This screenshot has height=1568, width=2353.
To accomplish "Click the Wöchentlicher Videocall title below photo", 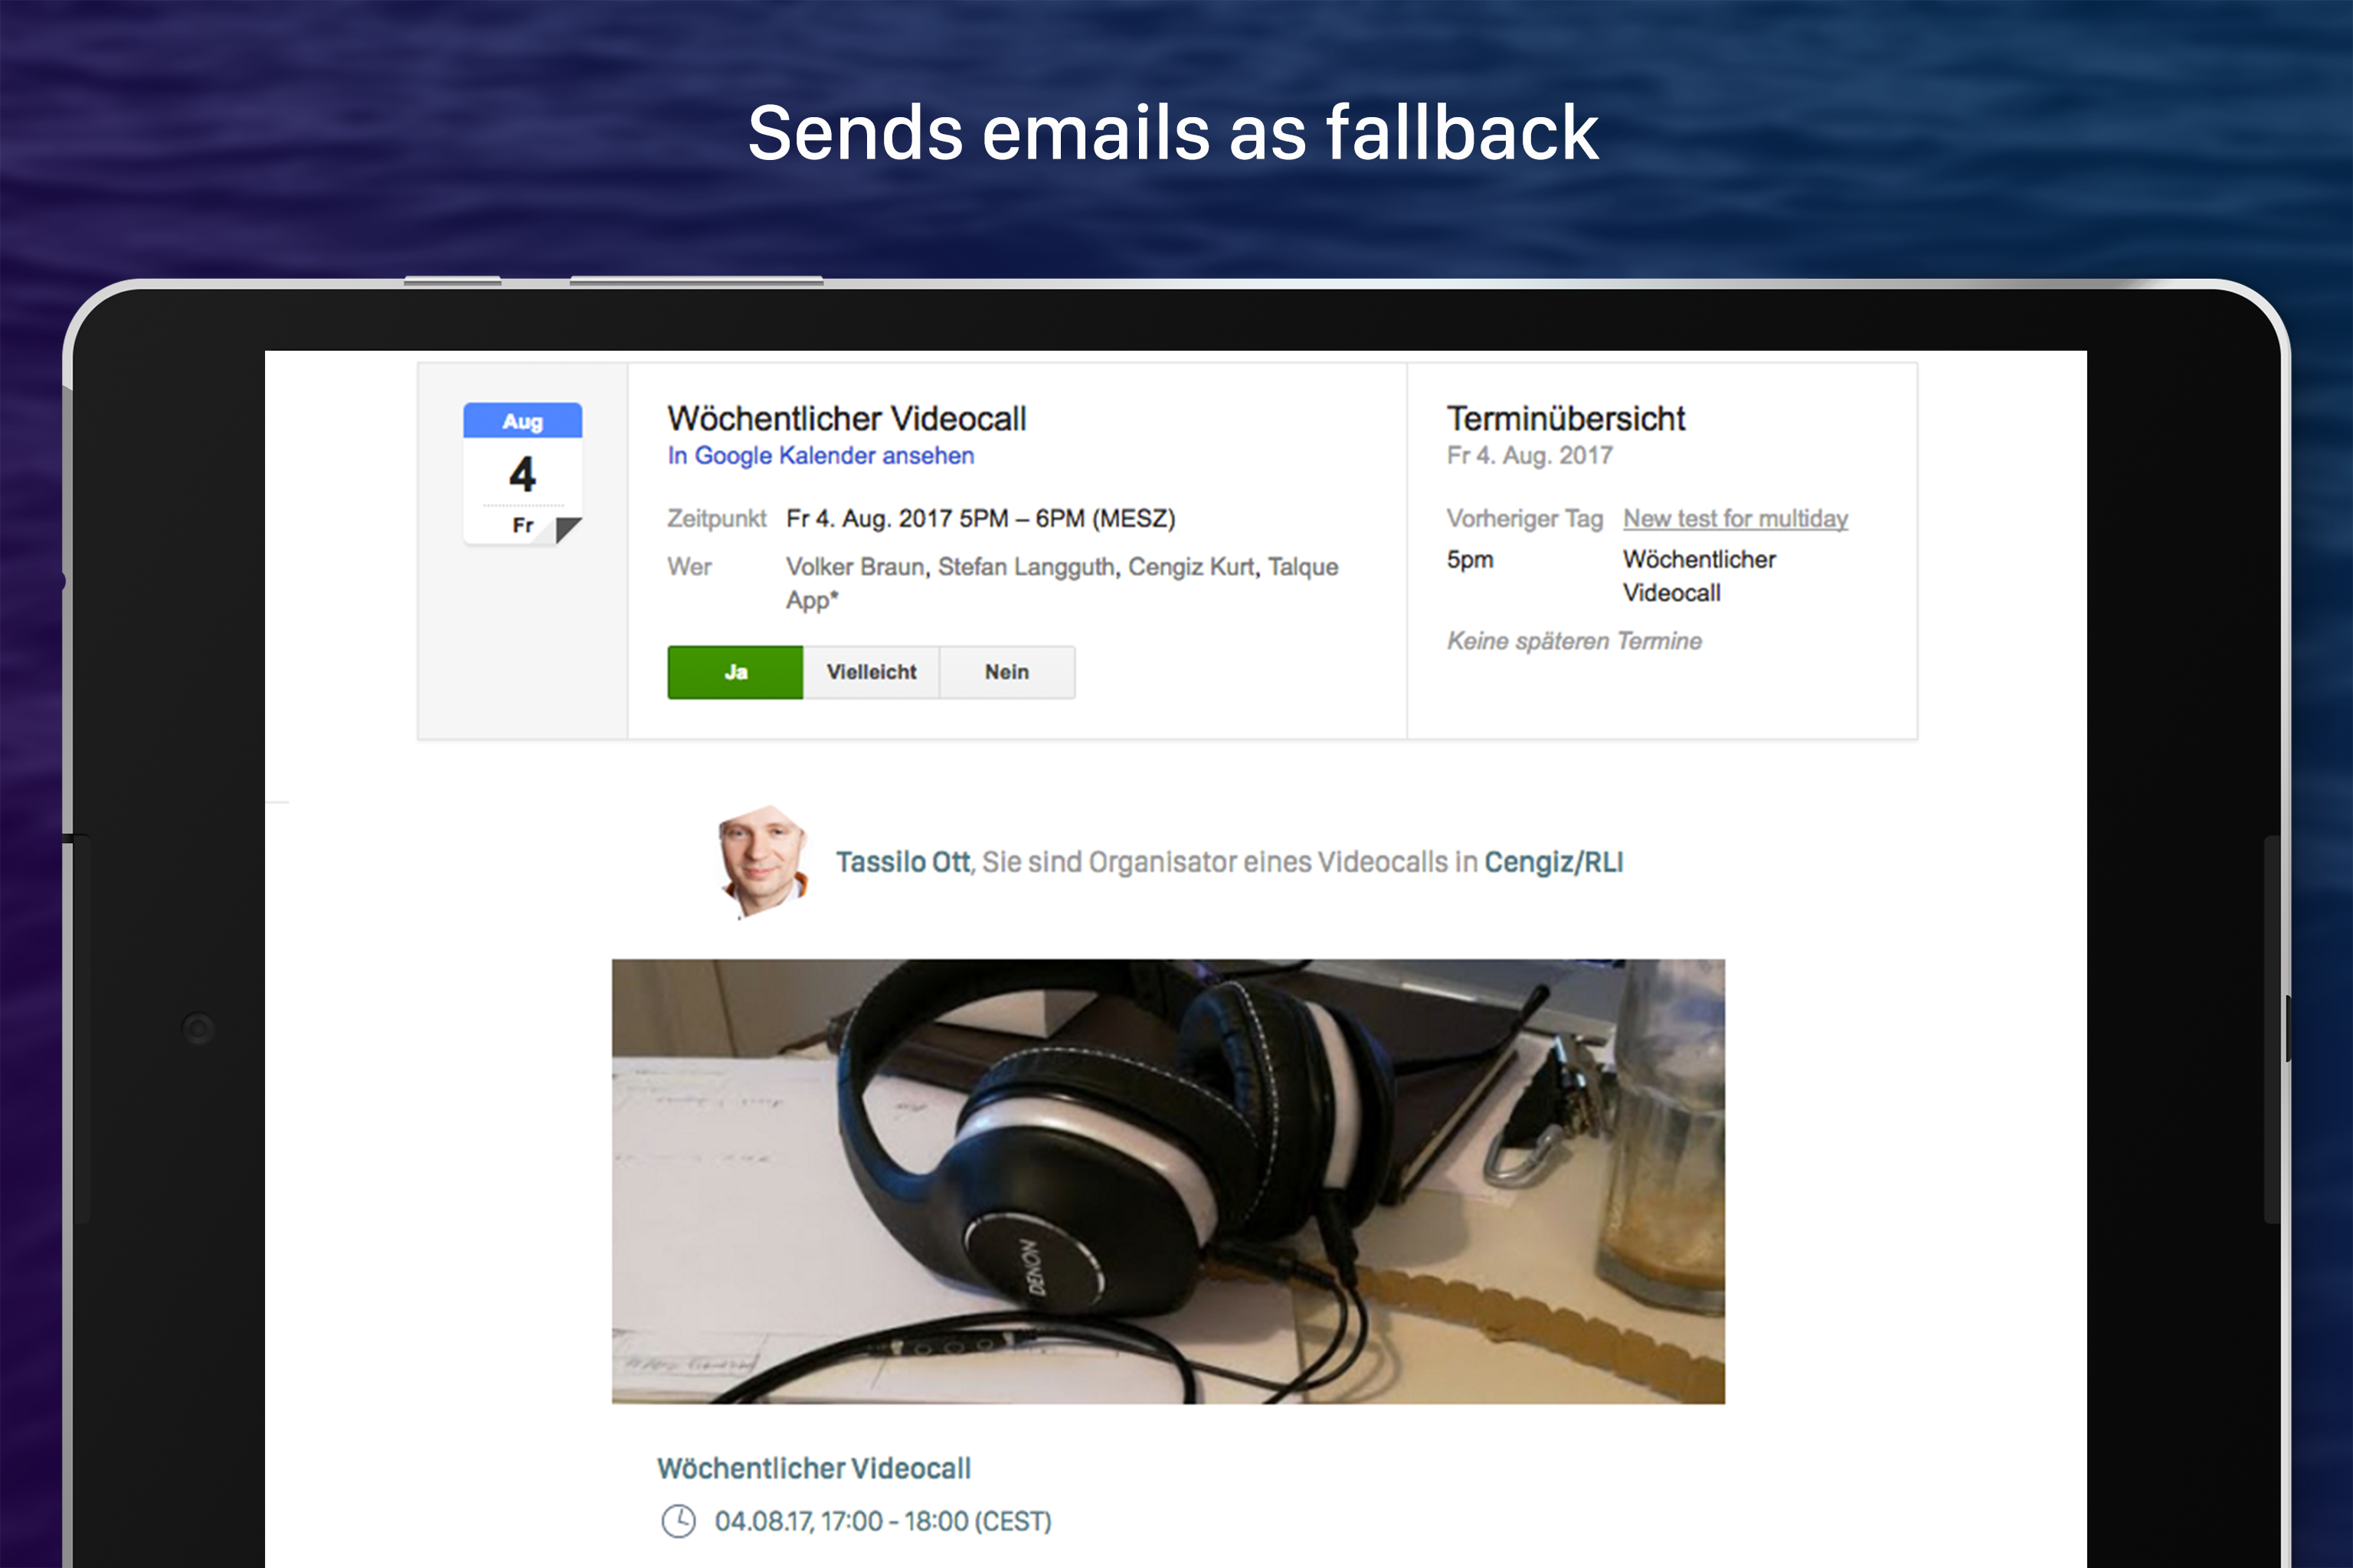I will click(813, 1468).
